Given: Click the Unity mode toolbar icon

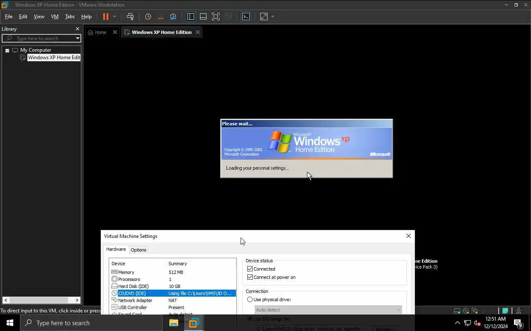Looking at the screenshot, I should pos(228,17).
